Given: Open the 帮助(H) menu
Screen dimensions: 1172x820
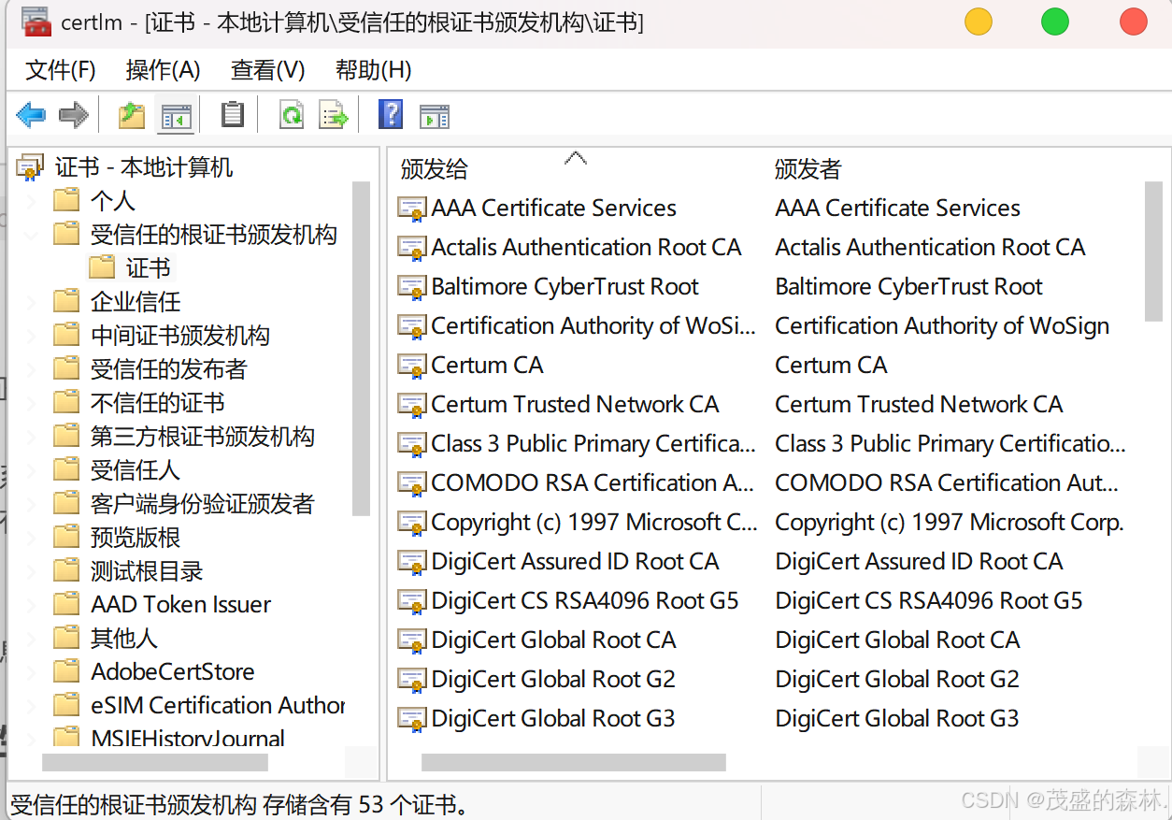Looking at the screenshot, I should (373, 70).
